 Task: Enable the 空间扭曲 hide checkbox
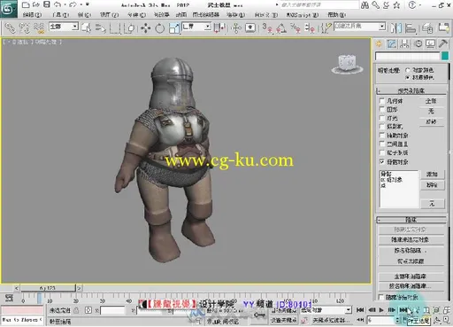tap(381, 144)
